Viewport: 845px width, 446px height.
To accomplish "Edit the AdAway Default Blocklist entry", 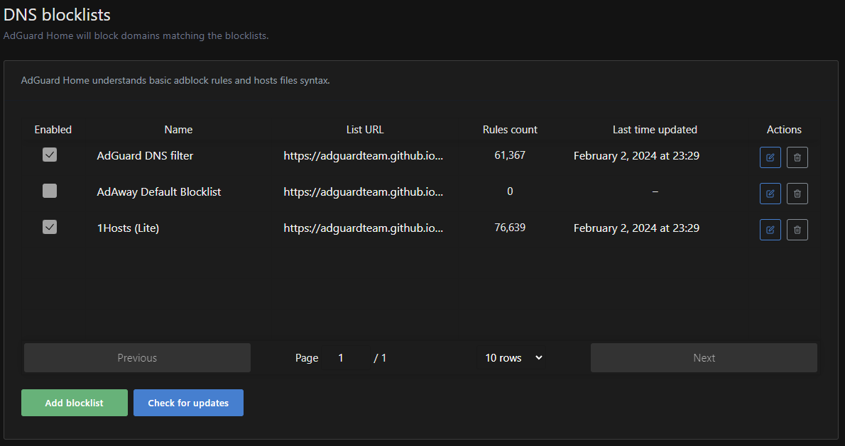I will 770,194.
